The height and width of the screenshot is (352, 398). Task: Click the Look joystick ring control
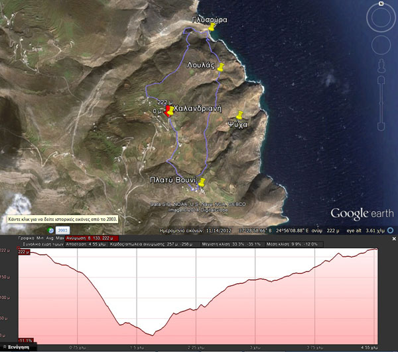[381, 17]
